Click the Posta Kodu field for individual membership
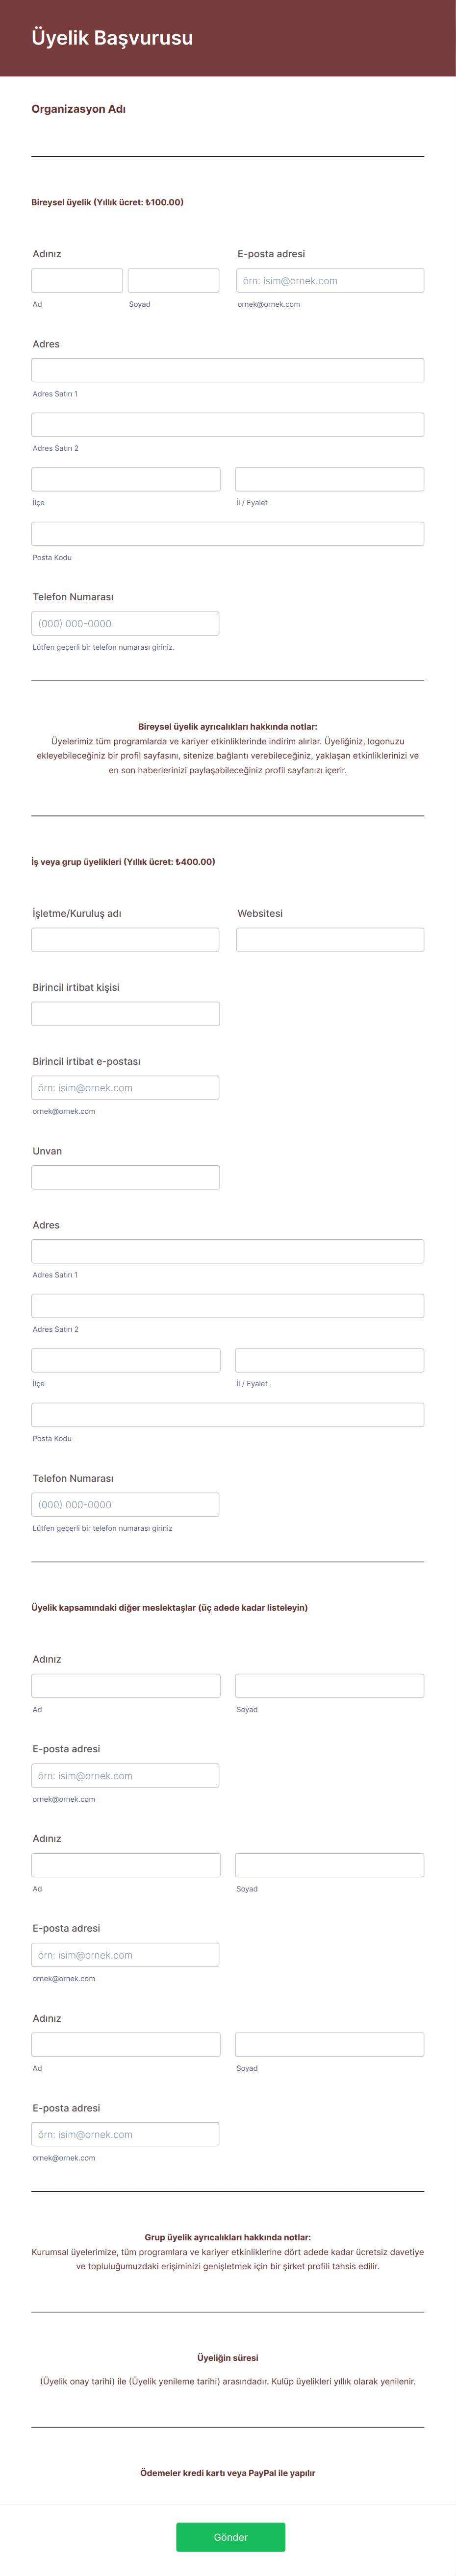The height and width of the screenshot is (2576, 456). click(227, 533)
